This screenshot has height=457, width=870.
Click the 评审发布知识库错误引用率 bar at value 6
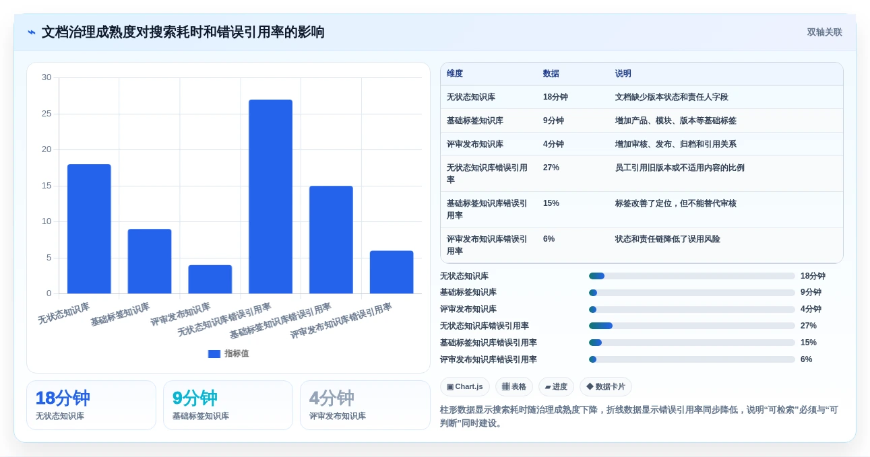pos(392,272)
